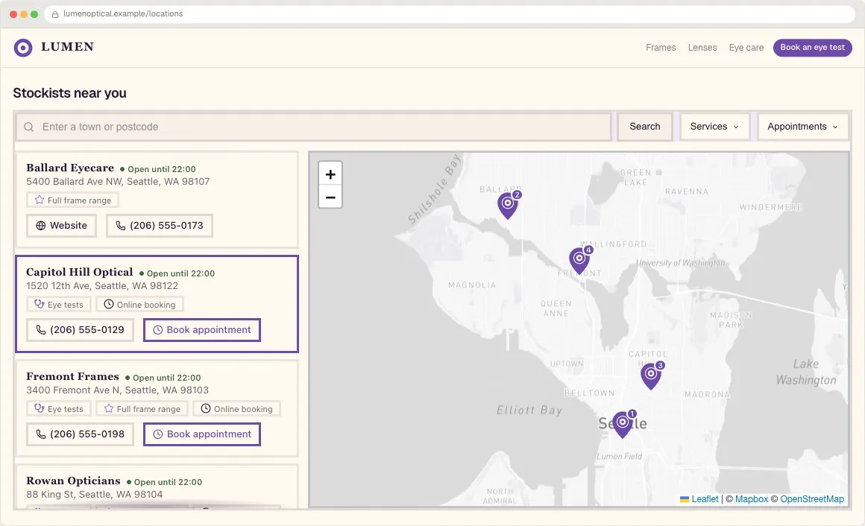
Task: Book appointment at Capitol Hill Optical
Action: tap(202, 330)
